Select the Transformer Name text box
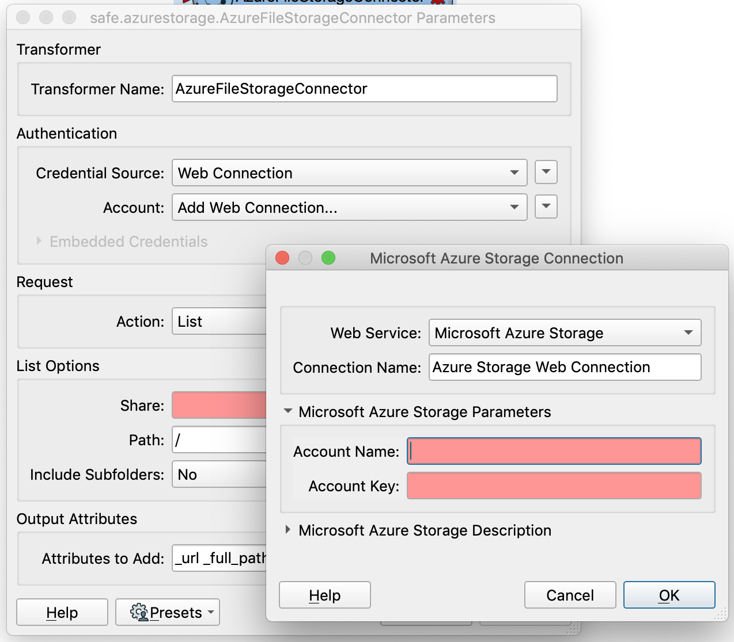This screenshot has height=642, width=734. click(x=364, y=89)
